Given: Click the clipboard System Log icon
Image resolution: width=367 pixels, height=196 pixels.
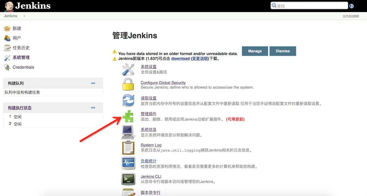Looking at the screenshot, I should 128,148.
